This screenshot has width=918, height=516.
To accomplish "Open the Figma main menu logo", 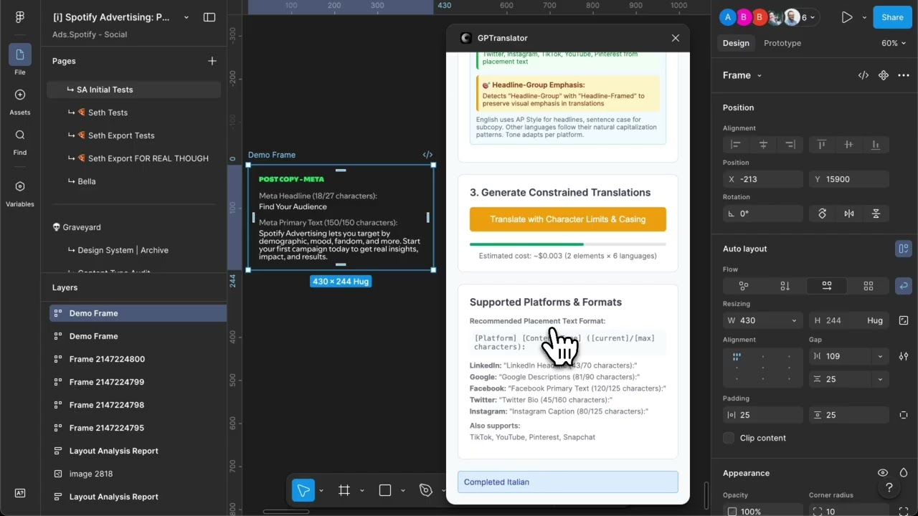I will (x=19, y=17).
